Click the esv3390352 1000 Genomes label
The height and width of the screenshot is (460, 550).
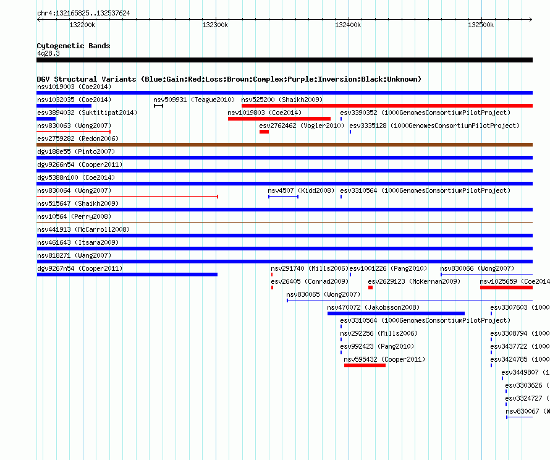tap(425, 113)
